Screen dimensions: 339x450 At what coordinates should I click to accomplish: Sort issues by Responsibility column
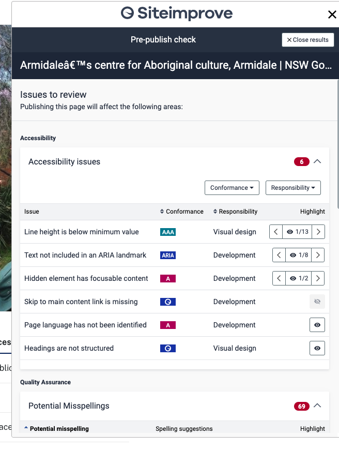(235, 212)
